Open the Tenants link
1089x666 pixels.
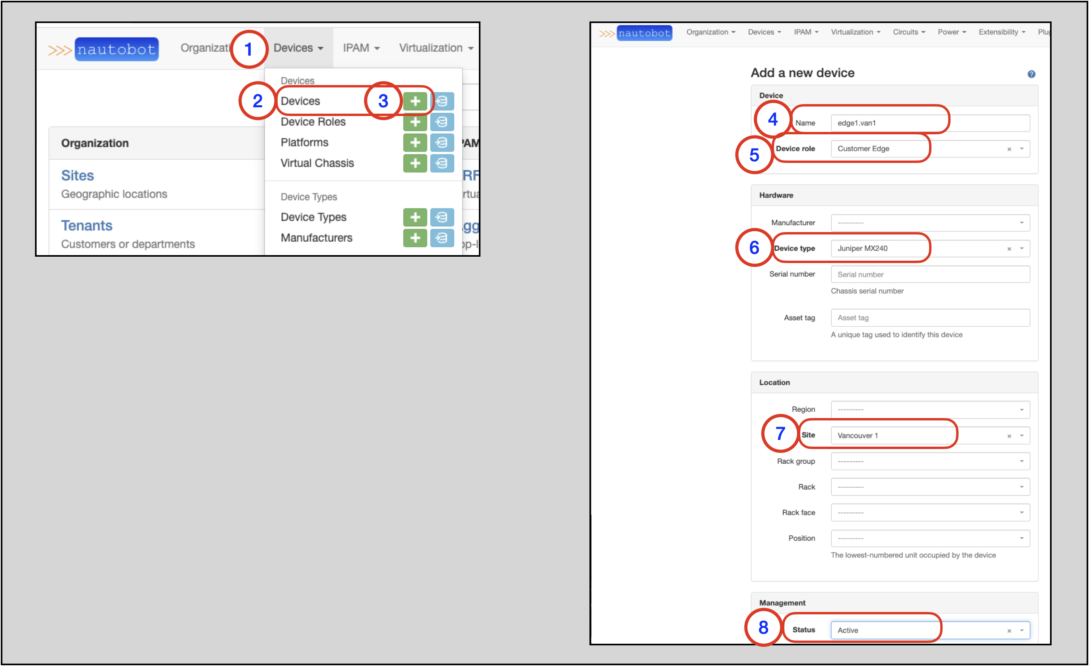[87, 226]
